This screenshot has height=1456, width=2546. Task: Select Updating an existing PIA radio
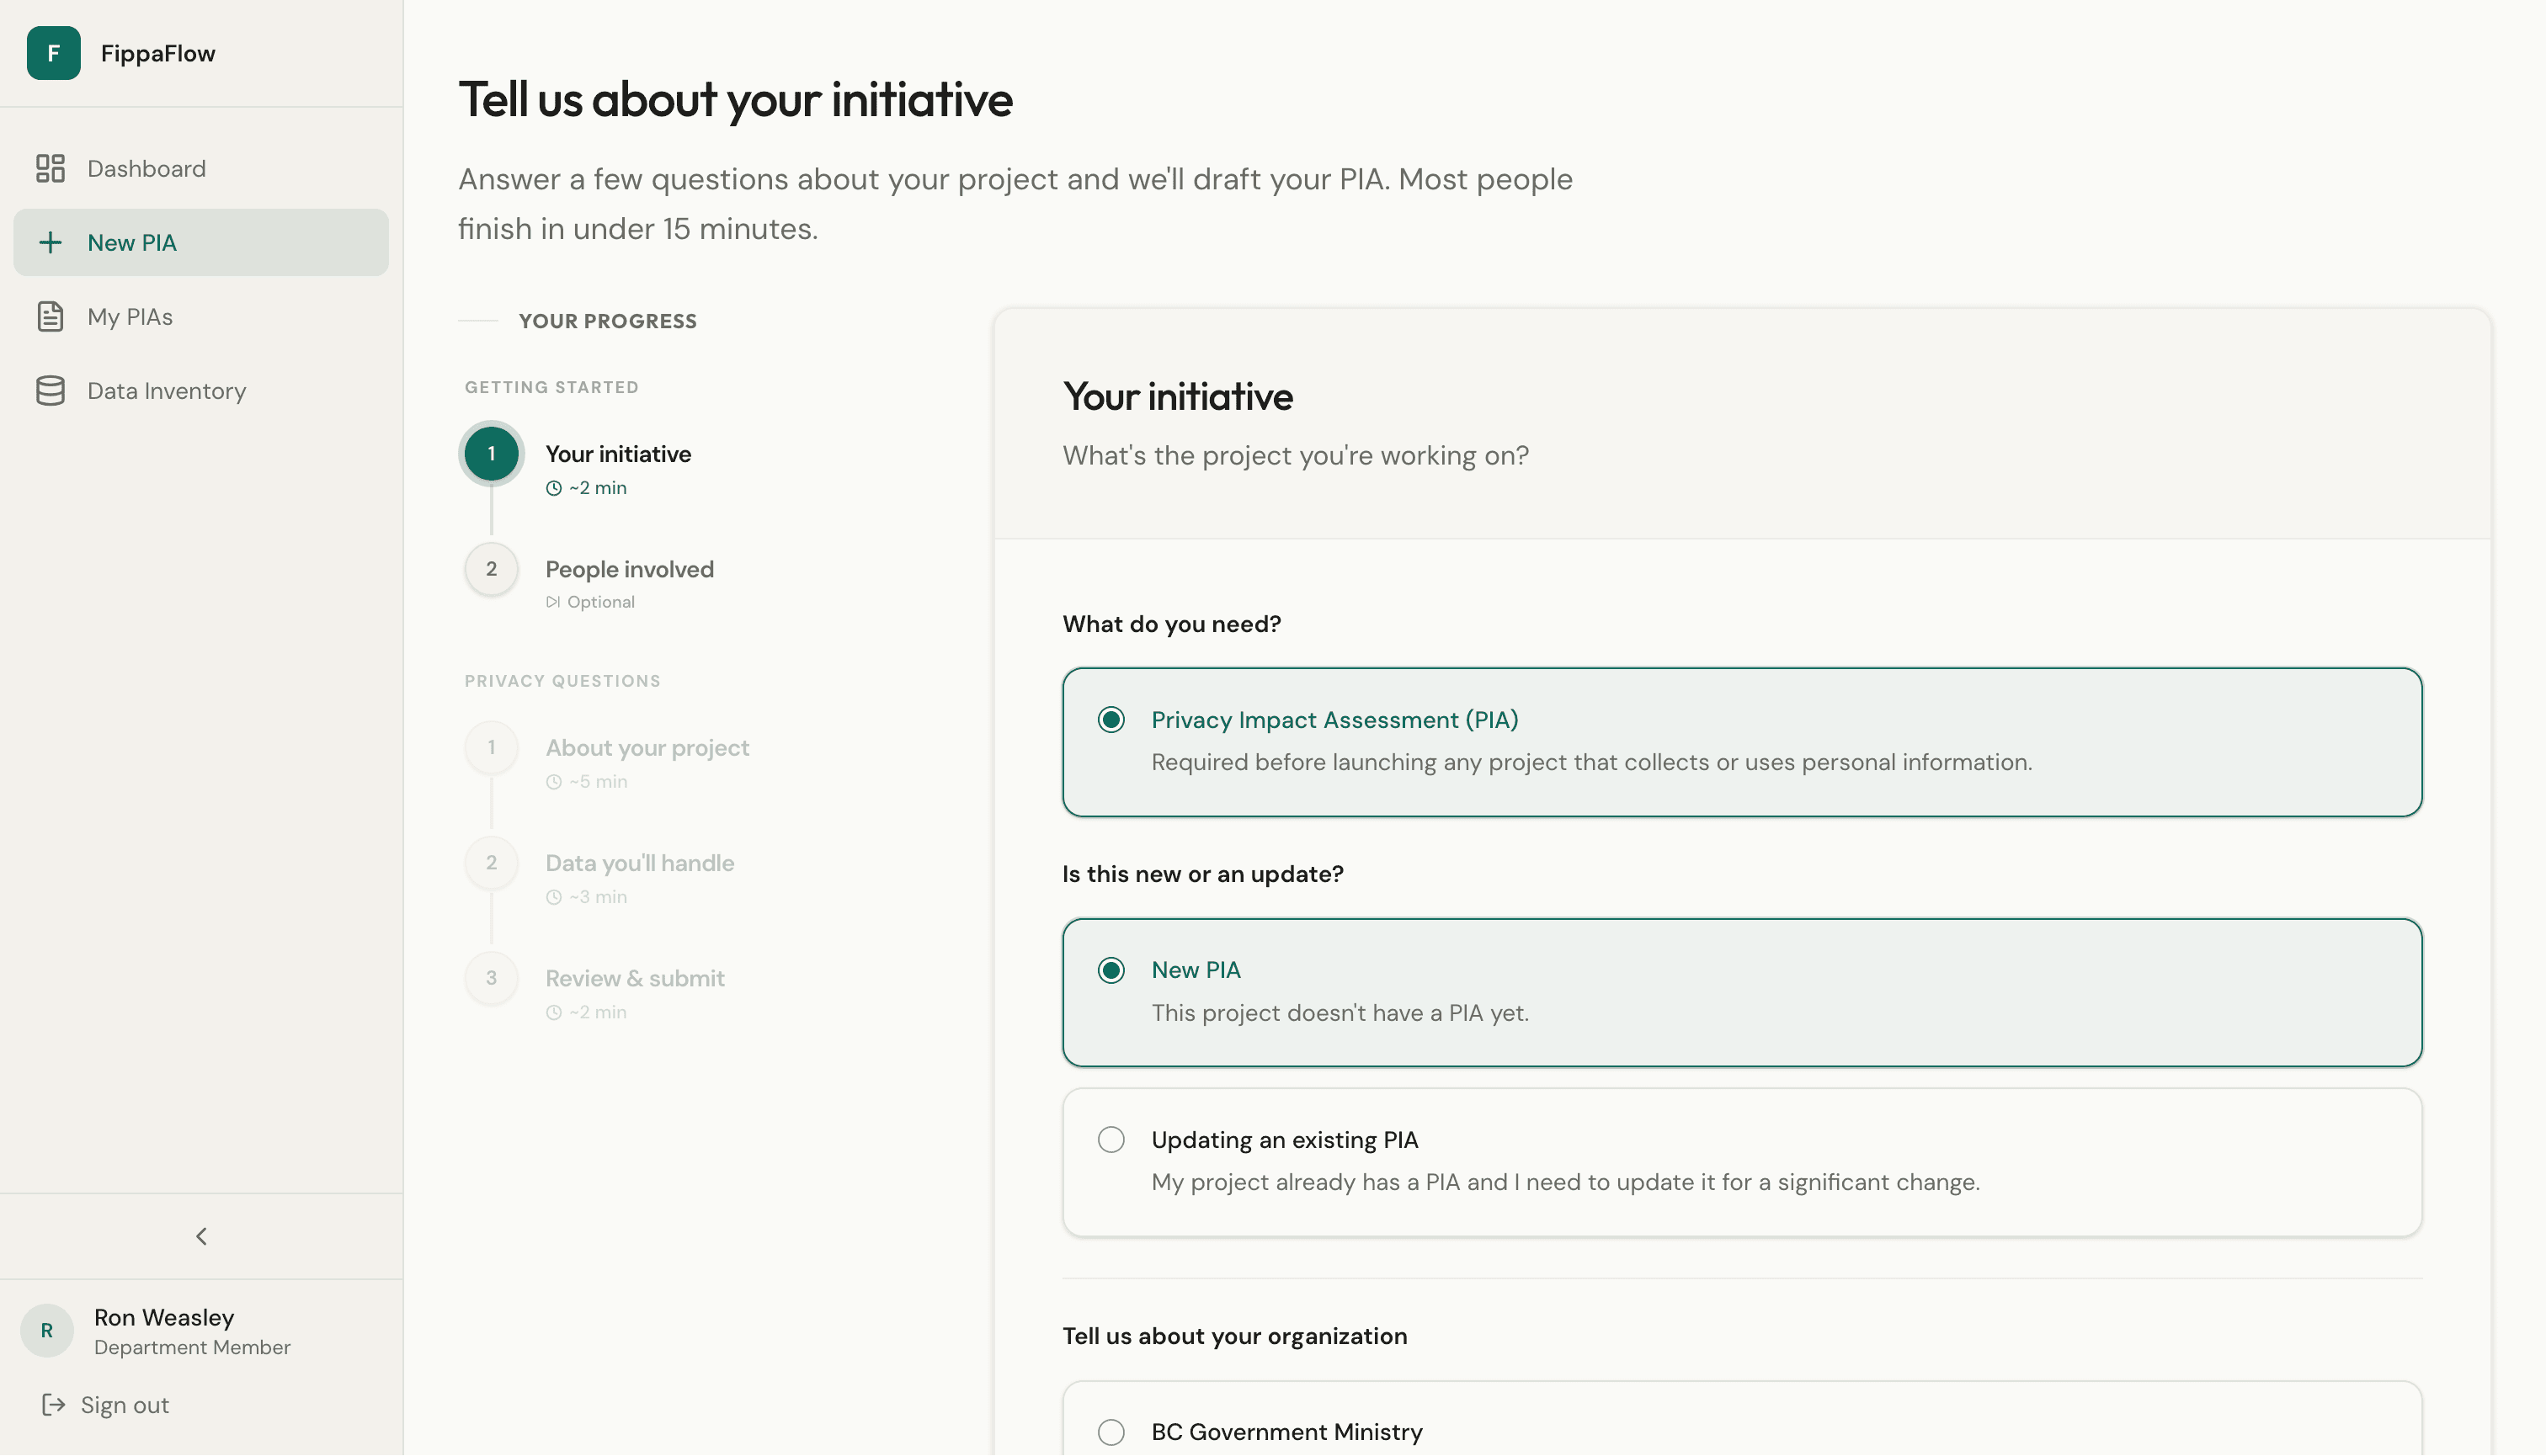coord(1111,1139)
